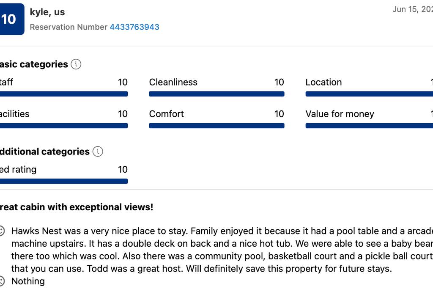Image resolution: width=433 pixels, height=289 pixels.
Task: Click the info icon beside Additional categories
Action: (x=98, y=151)
